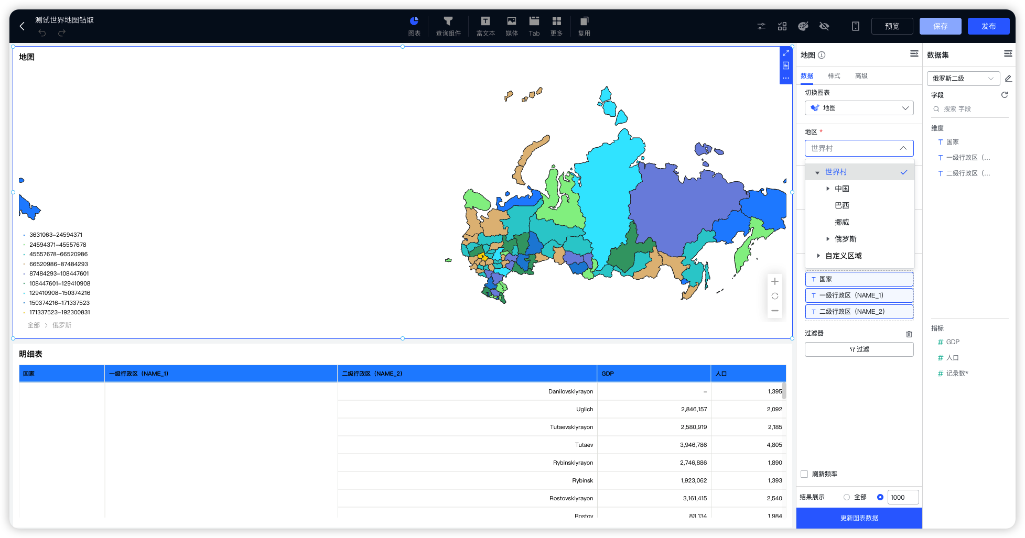Switch to the 样式 tab
The width and height of the screenshot is (1025, 538).
pyautogui.click(x=834, y=75)
